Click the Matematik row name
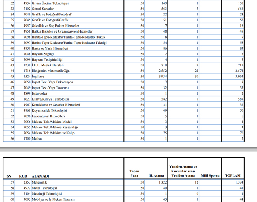Image resolution: width=257 pixels, height=202 pixels. click(40, 182)
